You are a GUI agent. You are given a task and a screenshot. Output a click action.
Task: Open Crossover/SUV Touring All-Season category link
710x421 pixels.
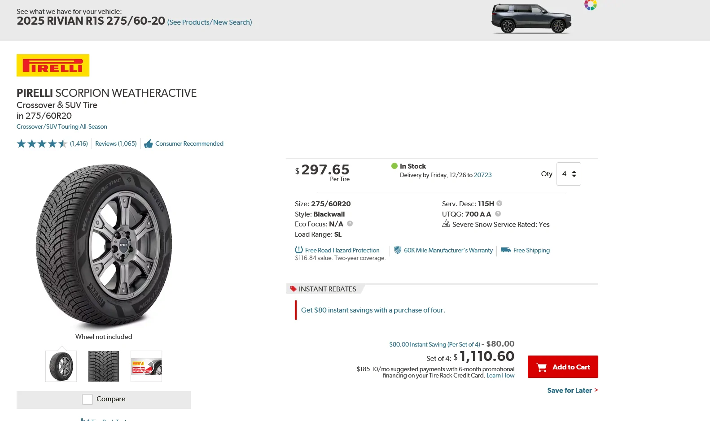[x=62, y=126]
